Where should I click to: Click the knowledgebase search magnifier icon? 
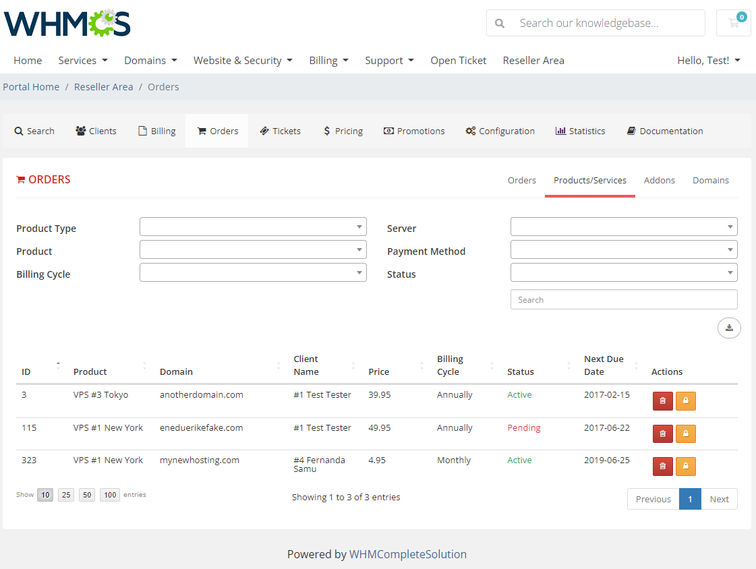500,23
